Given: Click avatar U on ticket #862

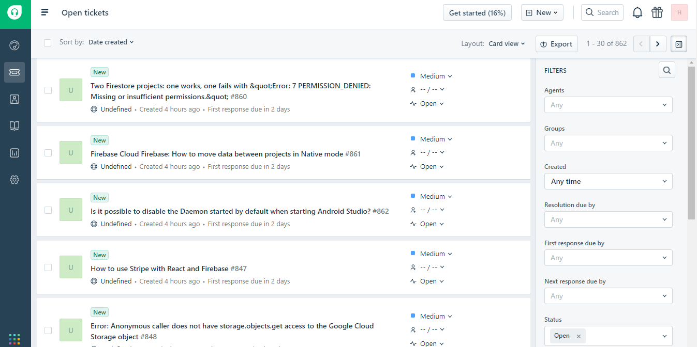Looking at the screenshot, I should tap(71, 210).
